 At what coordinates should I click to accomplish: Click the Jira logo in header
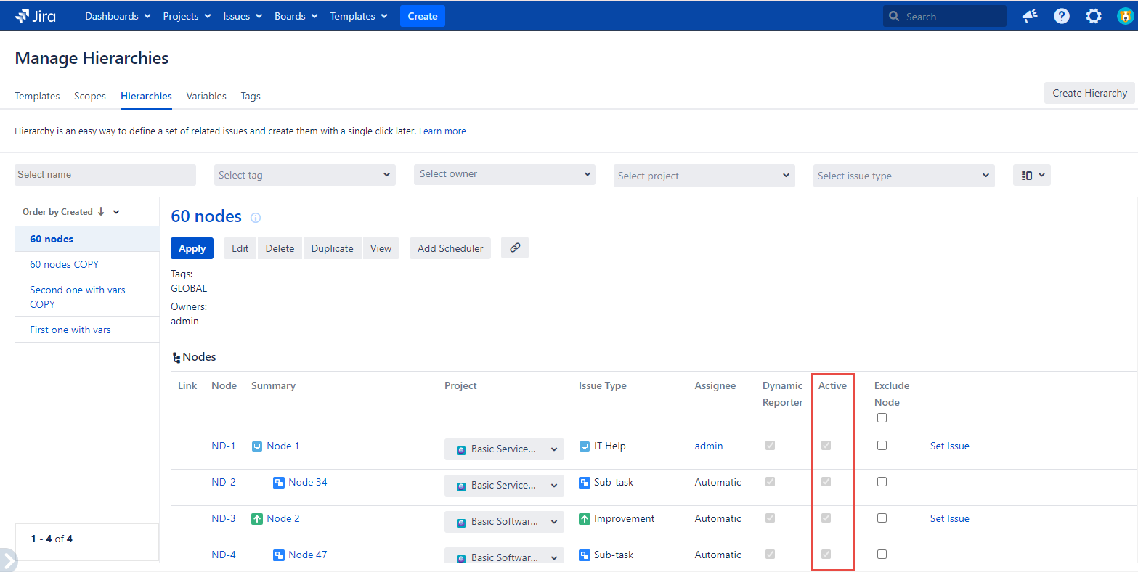point(36,16)
